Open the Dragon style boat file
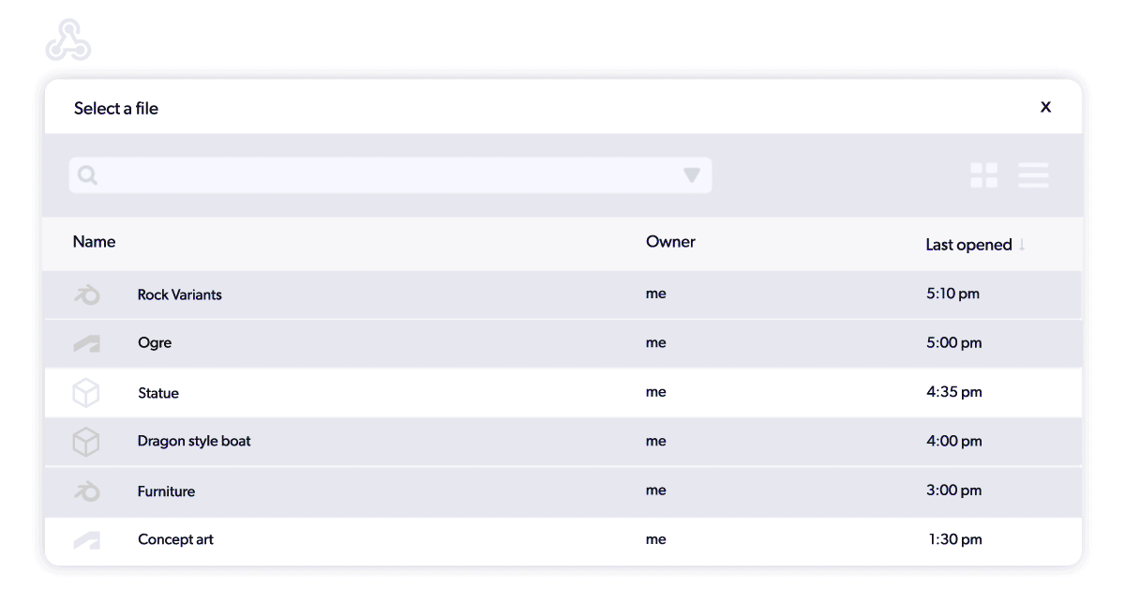The image size is (1125, 589). pyautogui.click(x=194, y=441)
